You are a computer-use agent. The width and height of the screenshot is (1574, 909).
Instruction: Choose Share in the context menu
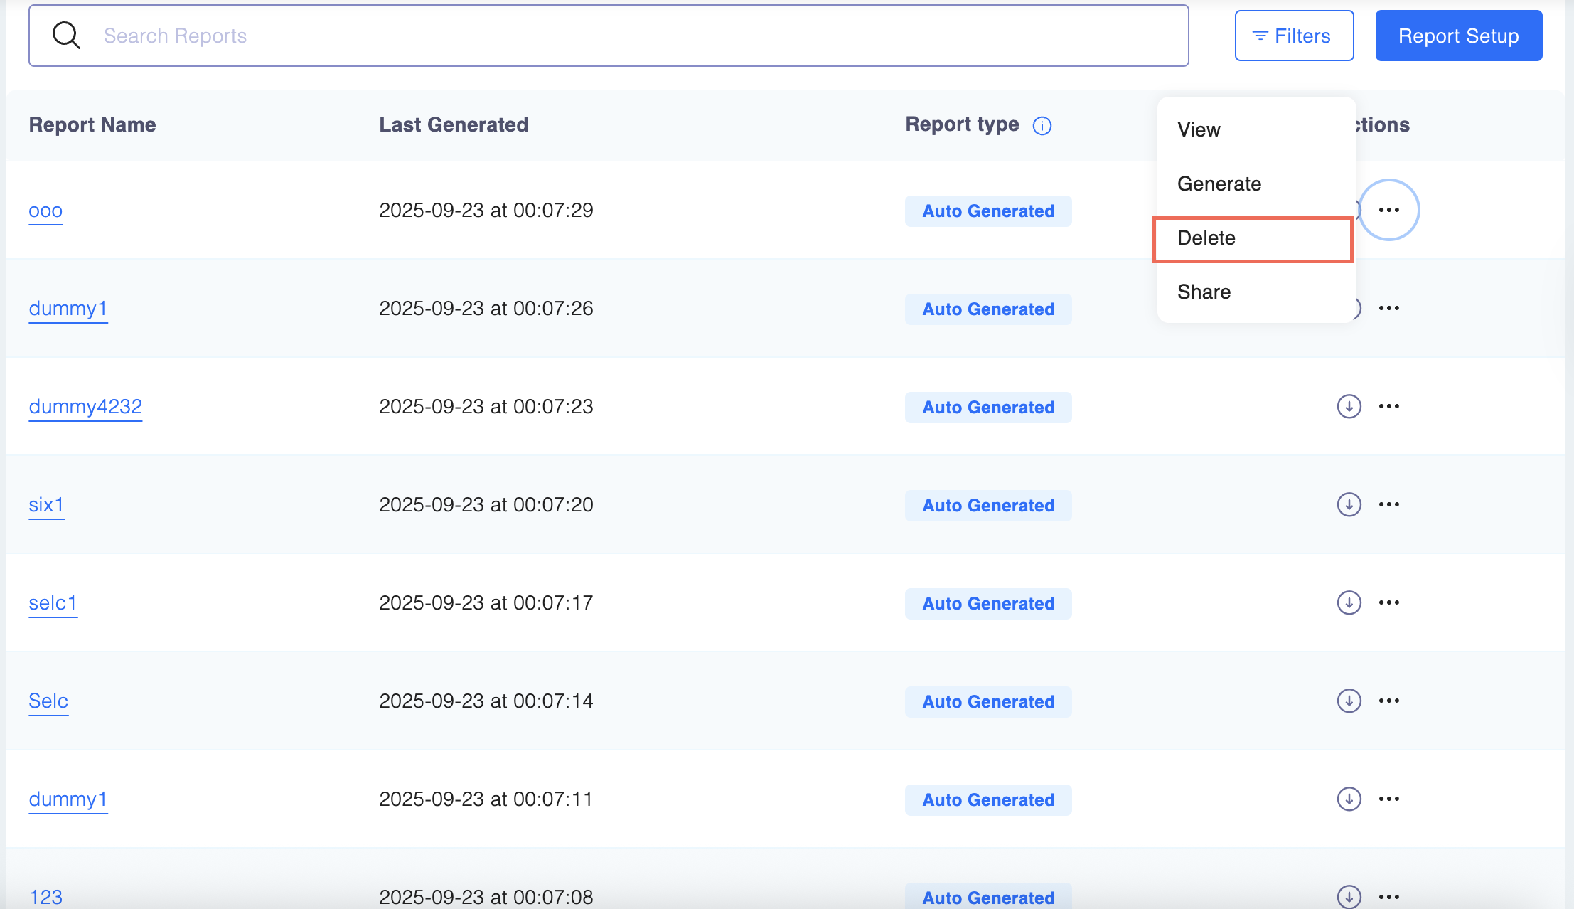(1204, 292)
